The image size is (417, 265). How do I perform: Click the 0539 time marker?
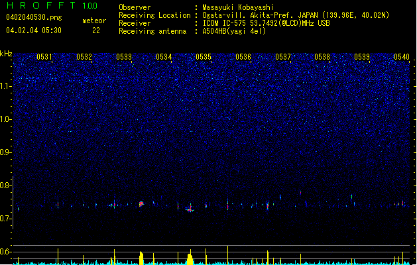(362, 57)
